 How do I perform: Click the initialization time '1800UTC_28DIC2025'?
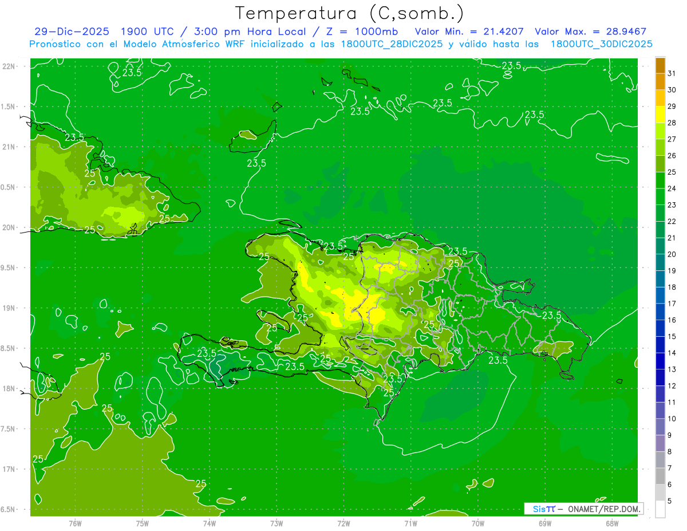click(386, 44)
